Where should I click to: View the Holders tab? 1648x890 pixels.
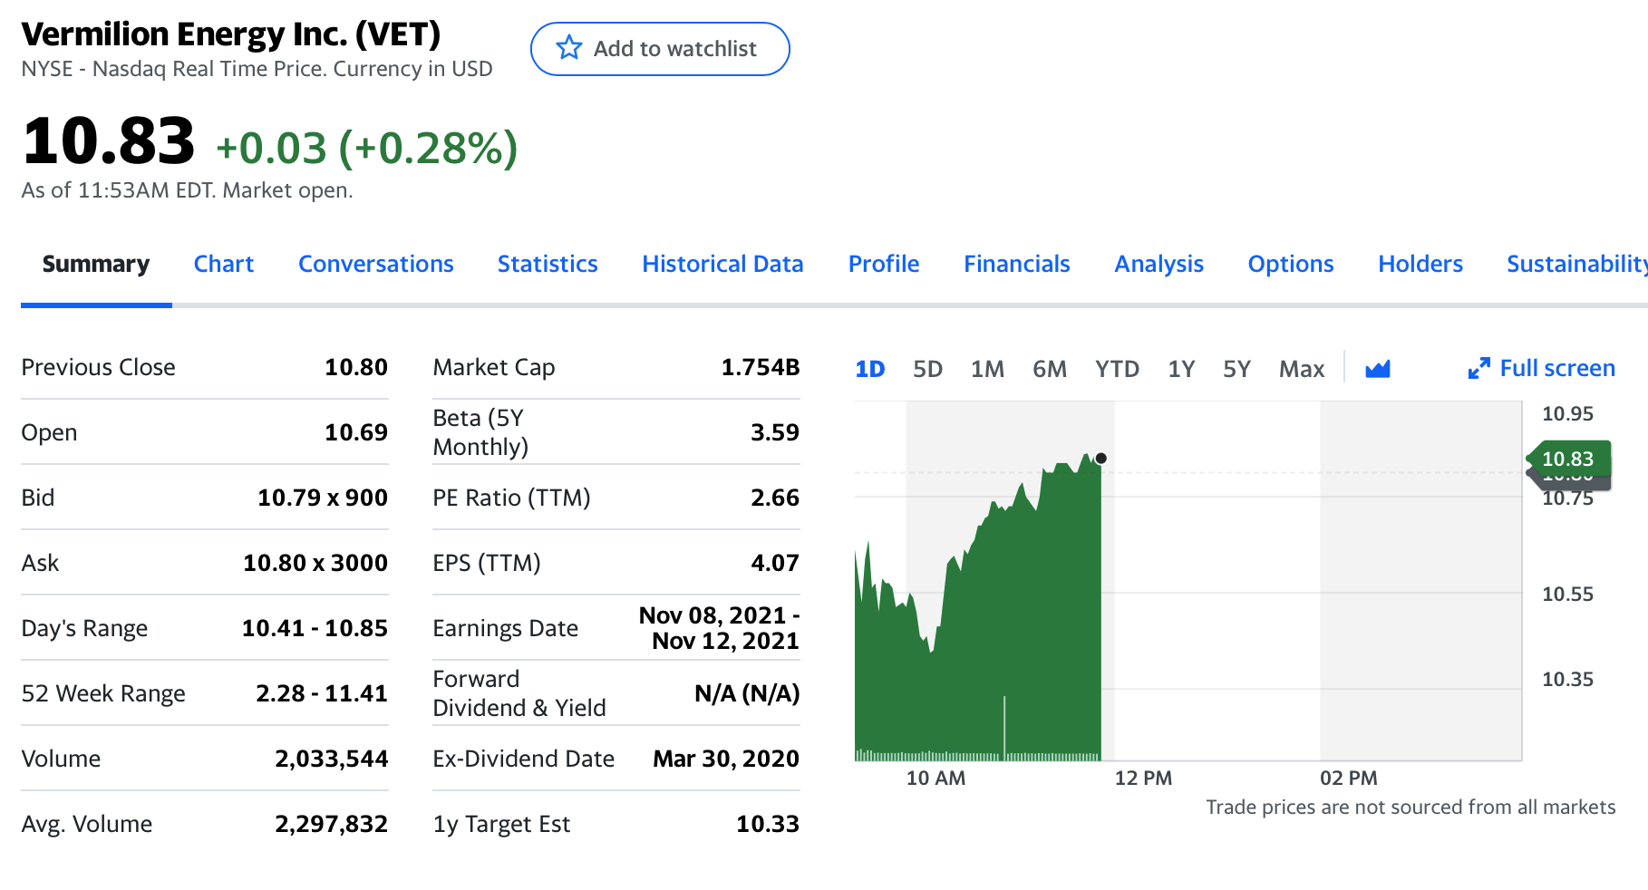tap(1420, 264)
